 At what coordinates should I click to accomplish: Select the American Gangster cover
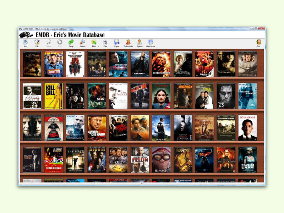tap(32, 96)
